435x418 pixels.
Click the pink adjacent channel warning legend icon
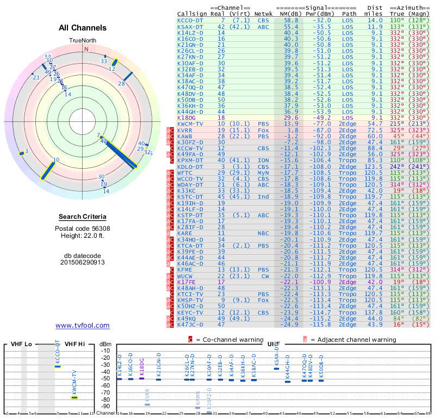pyautogui.click(x=305, y=340)
